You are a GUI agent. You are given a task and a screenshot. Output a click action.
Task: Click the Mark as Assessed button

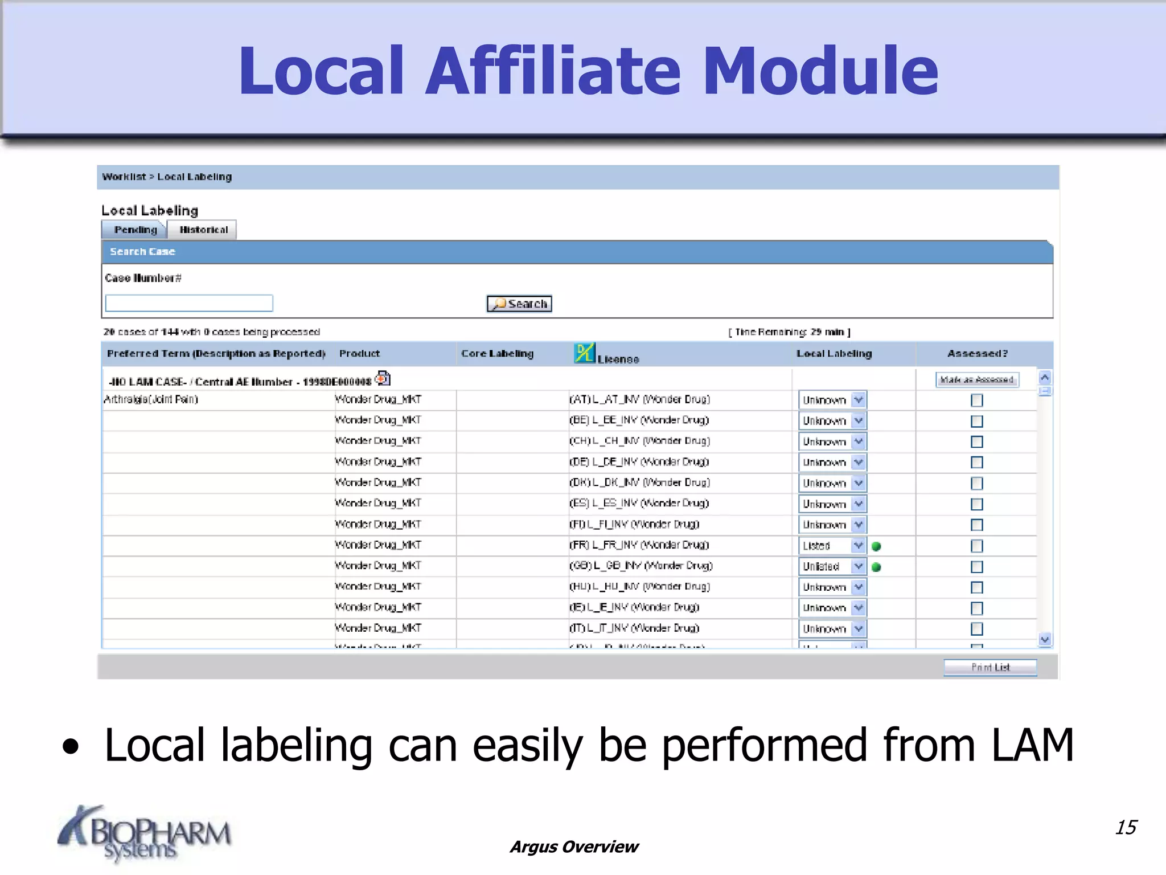point(976,379)
